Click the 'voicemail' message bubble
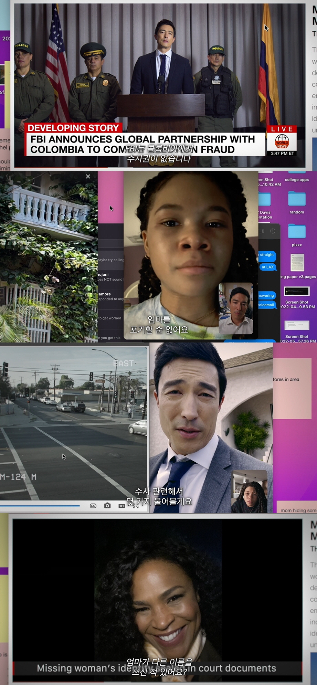 point(267,305)
